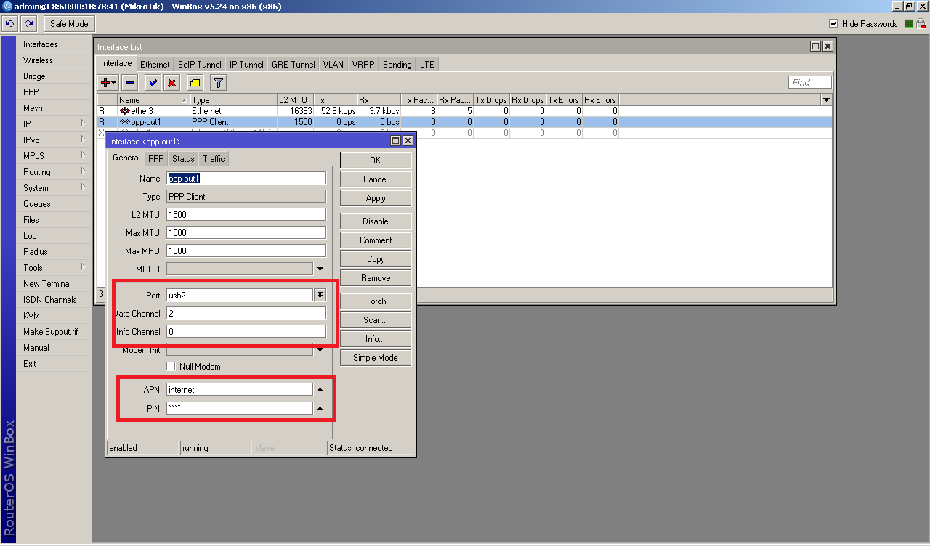Click the Disable button
The height and width of the screenshot is (546, 930).
click(x=375, y=221)
